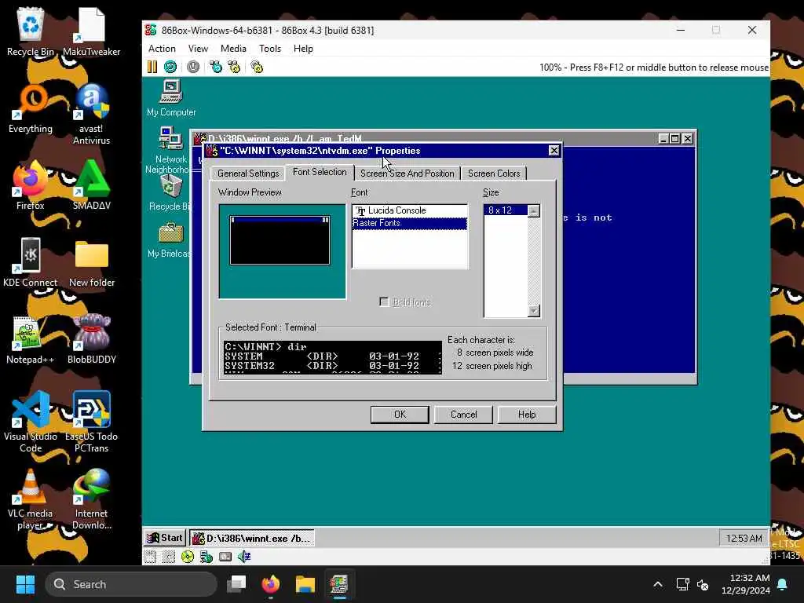The width and height of the screenshot is (804, 603).
Task: Open the Help menu in 86Box
Action: coord(303,49)
